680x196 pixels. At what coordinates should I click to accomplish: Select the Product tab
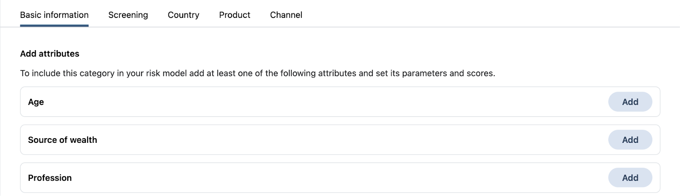point(235,15)
